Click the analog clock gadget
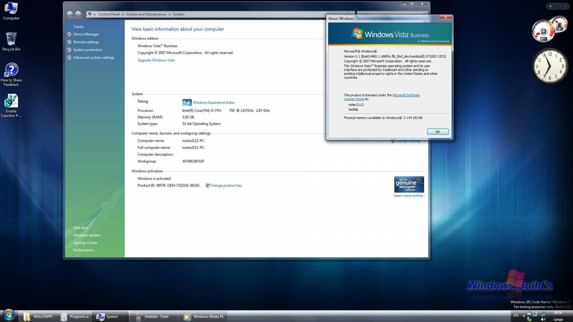573x322 pixels. tap(550, 66)
